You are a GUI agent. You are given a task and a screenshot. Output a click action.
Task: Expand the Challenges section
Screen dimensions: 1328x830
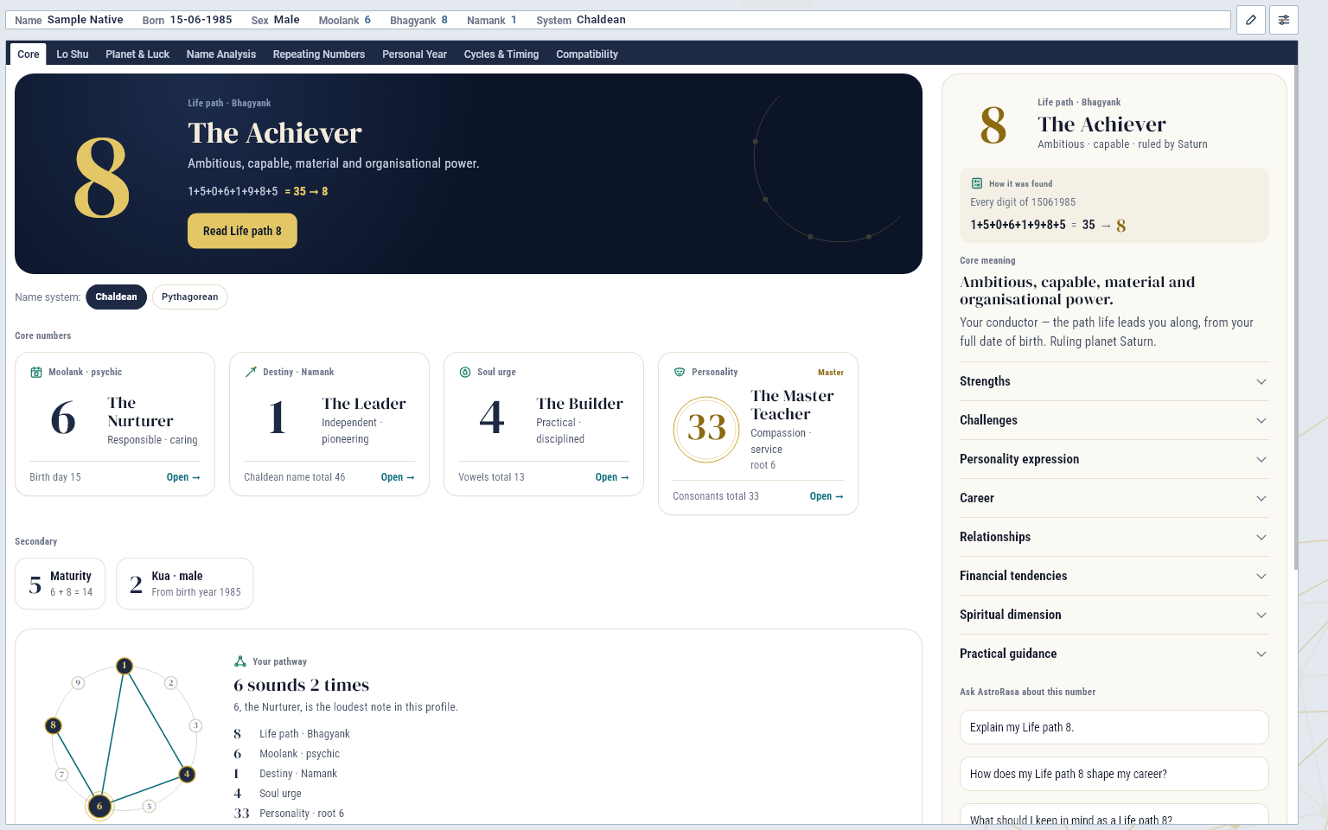point(1114,420)
